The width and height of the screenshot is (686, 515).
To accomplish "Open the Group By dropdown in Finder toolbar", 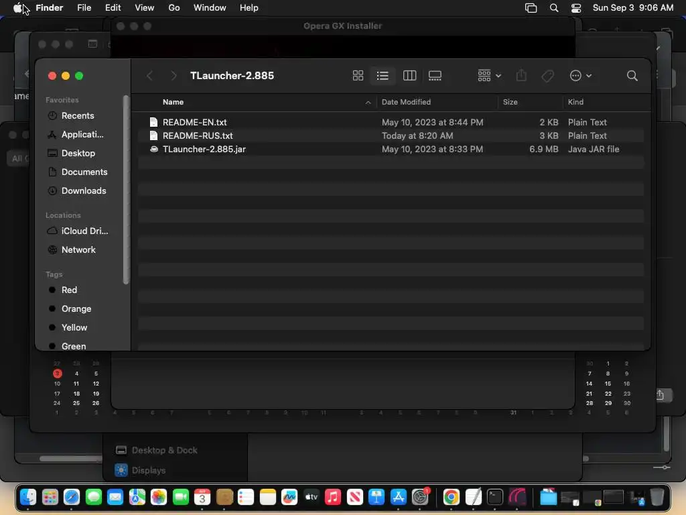I will (x=489, y=76).
